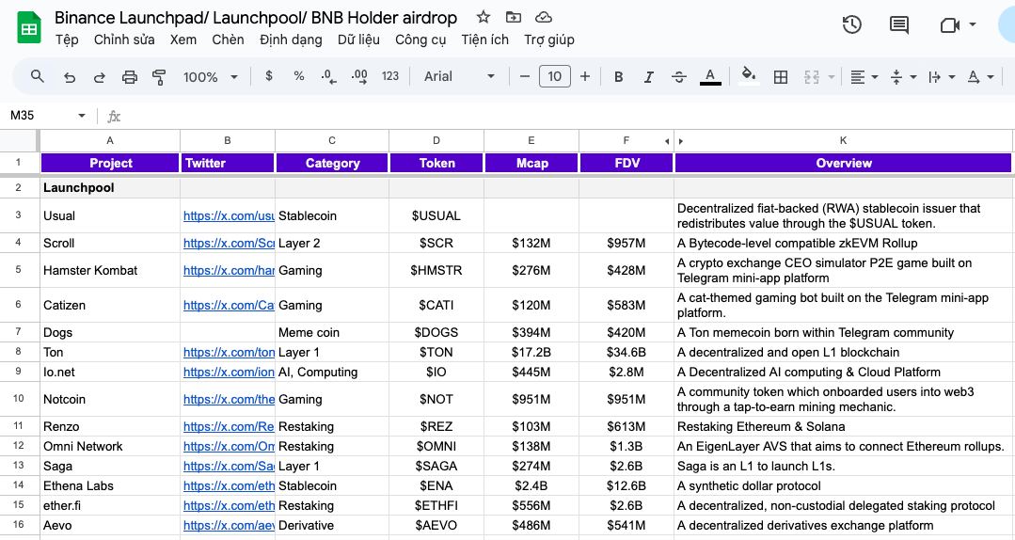Open Twitter link for Hamster Kombat
Screen dimensions: 1015x540
[x=229, y=271]
